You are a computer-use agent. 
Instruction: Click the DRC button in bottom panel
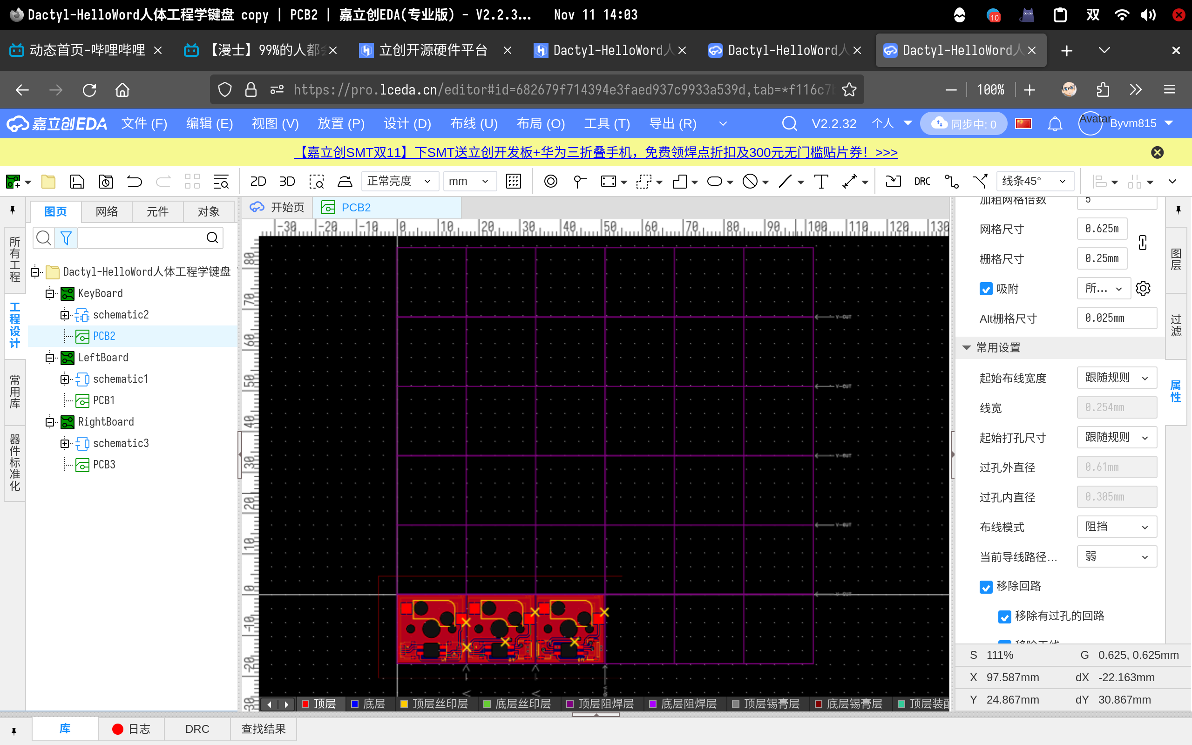(197, 729)
